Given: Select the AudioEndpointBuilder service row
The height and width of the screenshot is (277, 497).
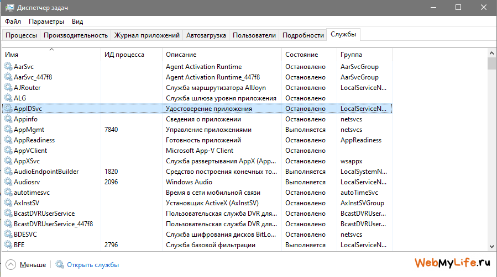Looking at the screenshot, I should 46,172.
